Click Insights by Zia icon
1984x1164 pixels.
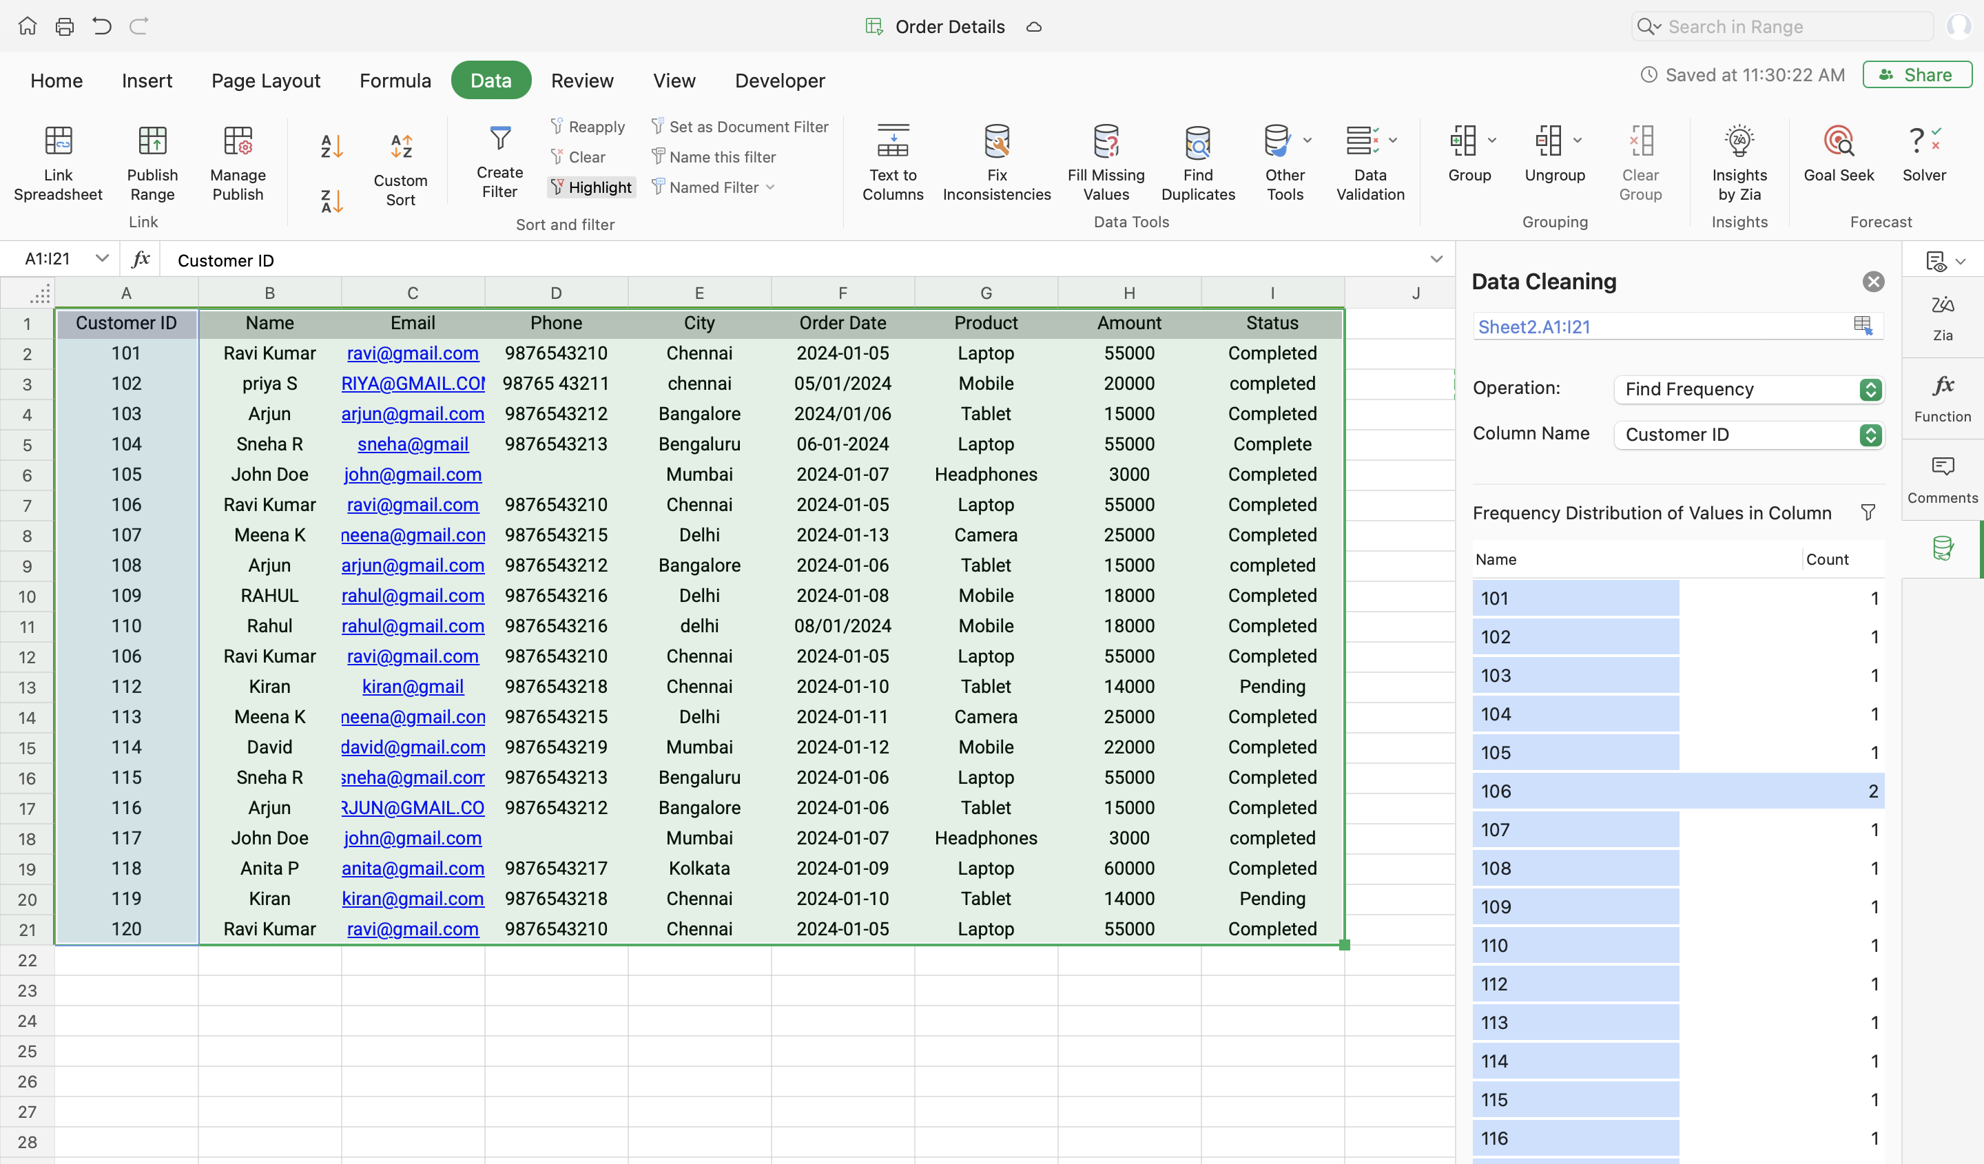pos(1738,143)
